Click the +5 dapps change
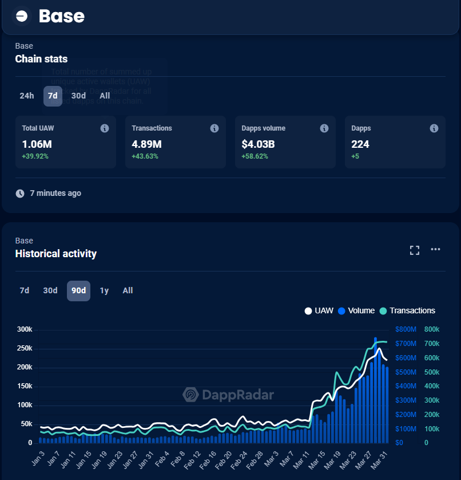This screenshot has height=480, width=461. pos(355,156)
